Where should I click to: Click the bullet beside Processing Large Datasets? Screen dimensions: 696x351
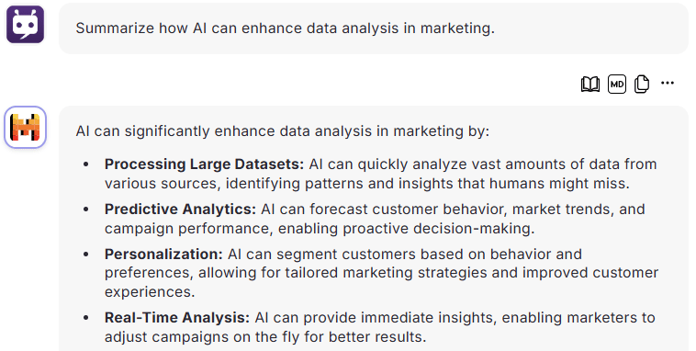(86, 164)
